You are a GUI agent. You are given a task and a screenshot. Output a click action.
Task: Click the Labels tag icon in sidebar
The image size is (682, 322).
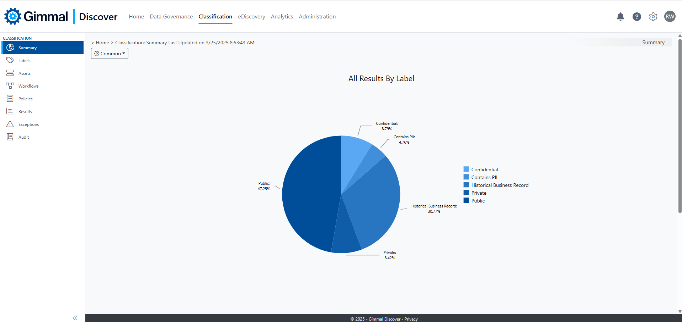pos(10,60)
